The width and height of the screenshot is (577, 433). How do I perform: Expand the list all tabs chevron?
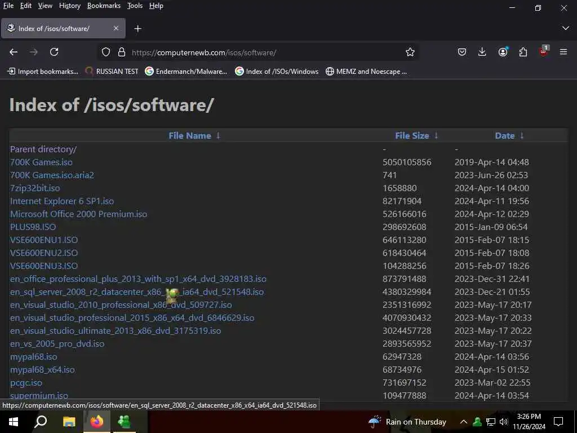click(566, 28)
